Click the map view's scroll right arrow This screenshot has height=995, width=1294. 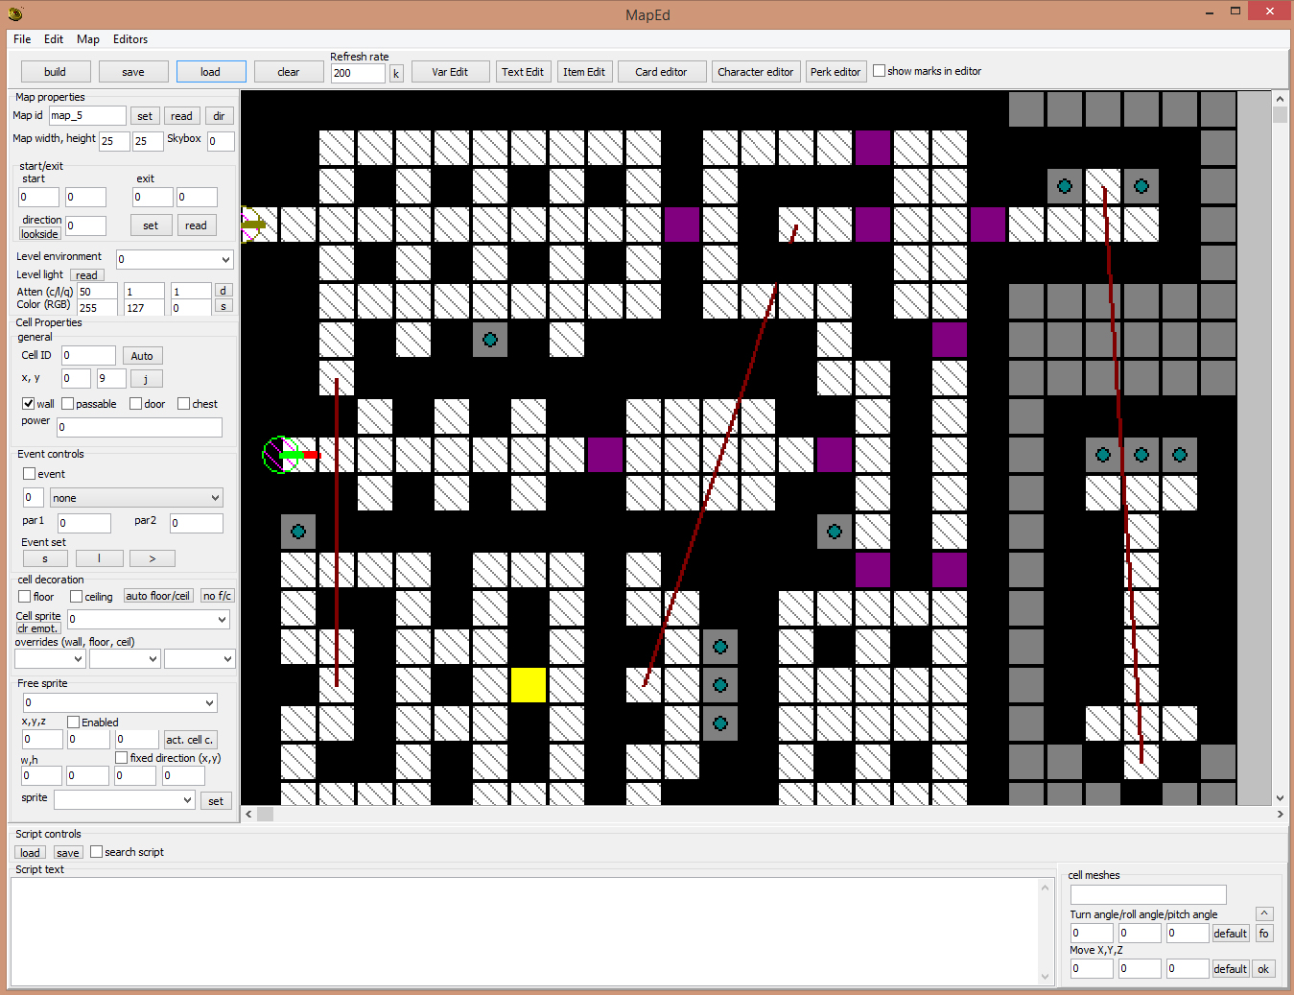(1280, 814)
